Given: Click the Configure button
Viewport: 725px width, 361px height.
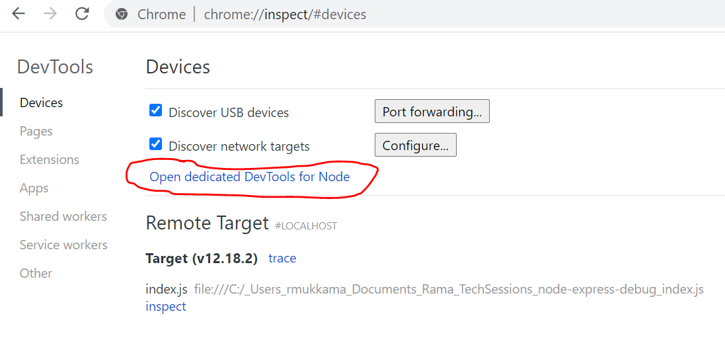Looking at the screenshot, I should click(415, 145).
